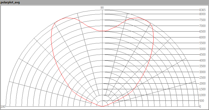The image size is (209, 110).
Task: Click the plot origin where red curve converges
Action: (102, 106)
